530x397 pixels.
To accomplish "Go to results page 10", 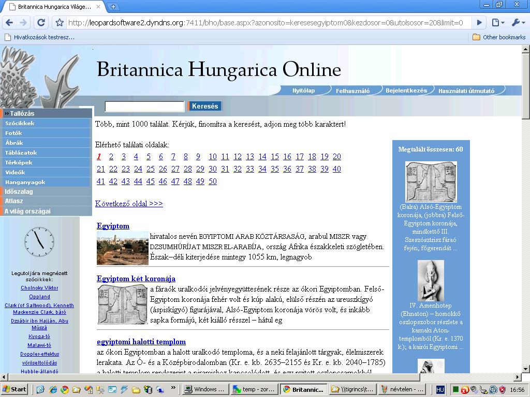I will 213,157.
